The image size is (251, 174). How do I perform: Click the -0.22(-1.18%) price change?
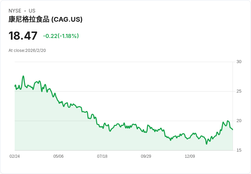[61, 36]
